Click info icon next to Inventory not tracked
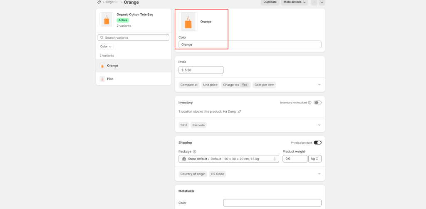This screenshot has height=209, width=426. point(310,103)
